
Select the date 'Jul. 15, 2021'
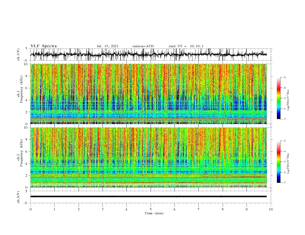coord(107,46)
